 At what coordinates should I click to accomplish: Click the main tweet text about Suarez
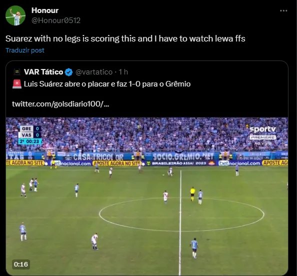pyautogui.click(x=125, y=38)
